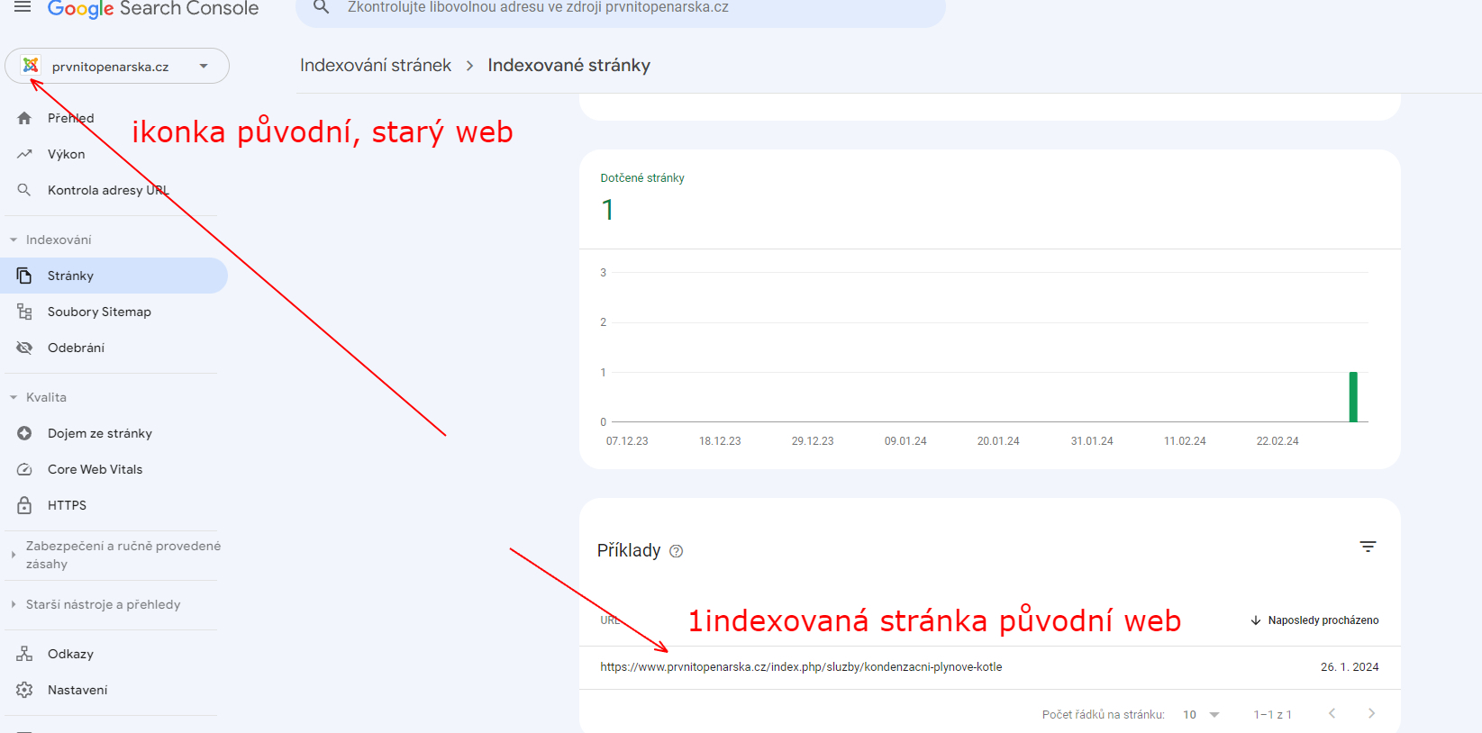The height and width of the screenshot is (733, 1482).
Task: Click the magnifier icon beside Kontrola adresy URL
Action: 24,190
